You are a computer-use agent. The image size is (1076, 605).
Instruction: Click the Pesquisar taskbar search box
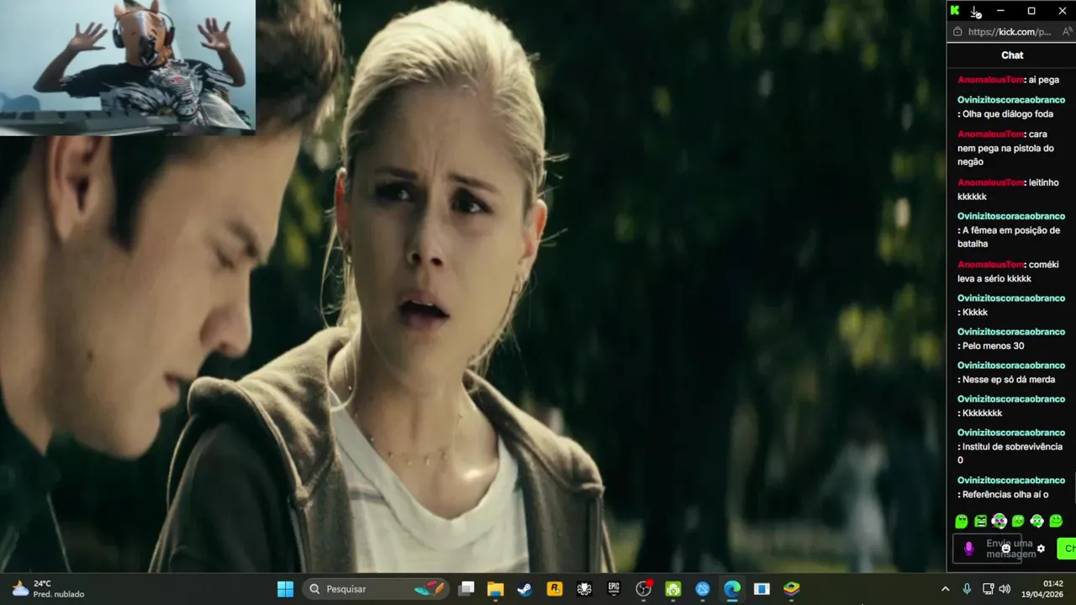coord(375,589)
